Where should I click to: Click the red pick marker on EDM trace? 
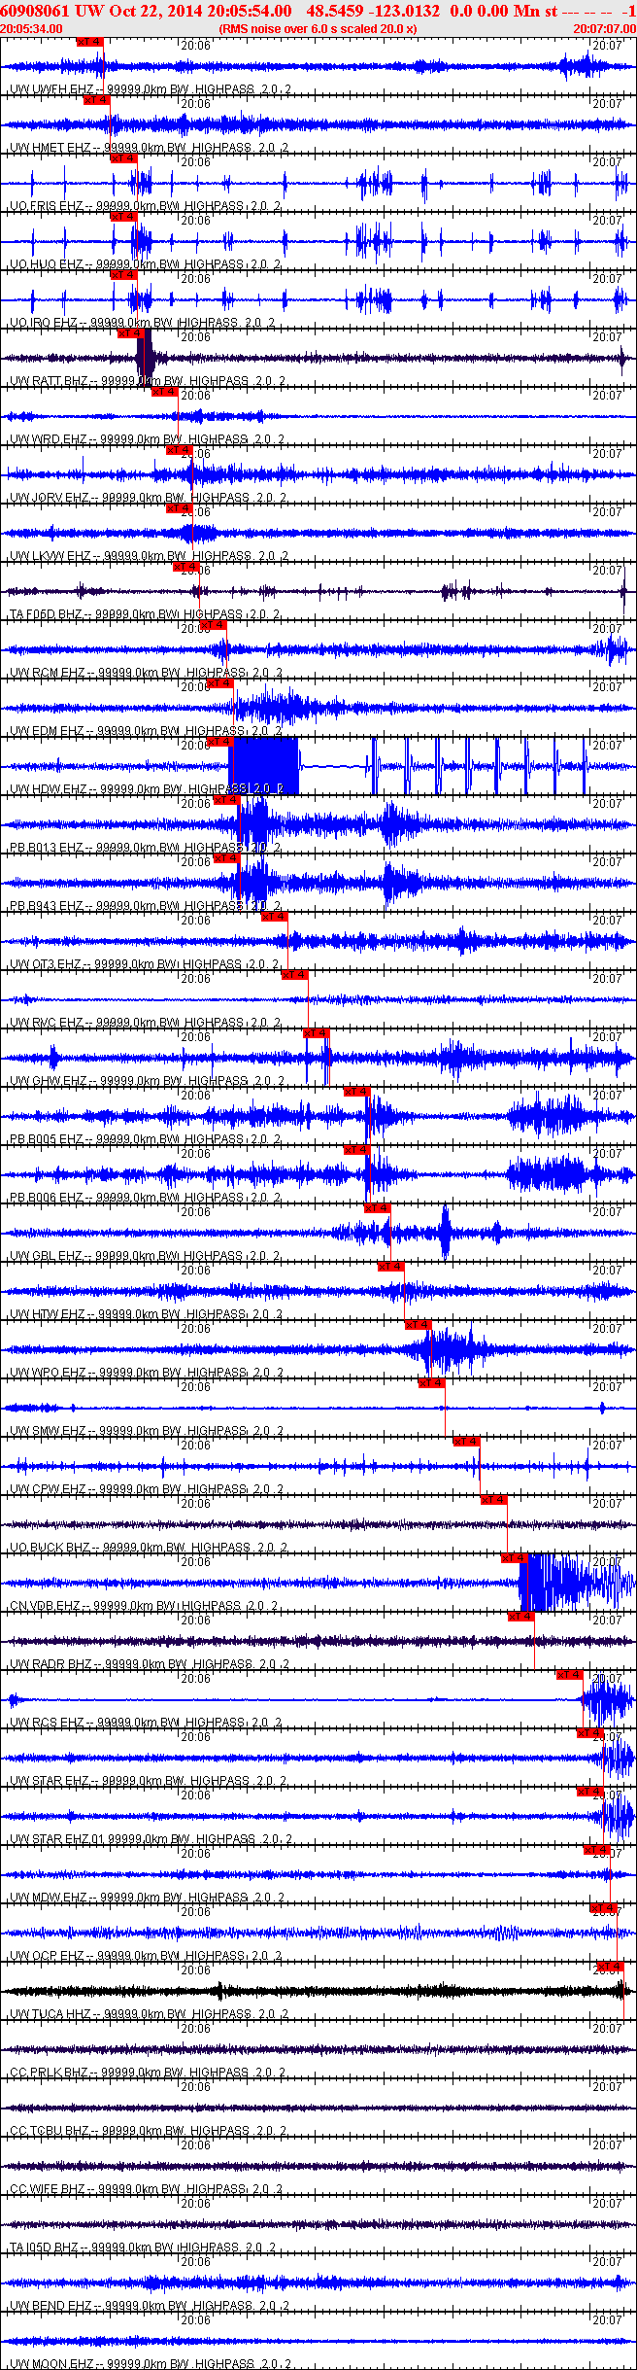(220, 683)
